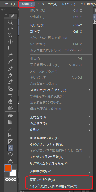Open the 選択範囲(S) menu

pyautogui.click(x=88, y=4)
